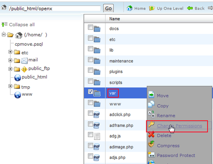Image resolution: width=213 pixels, height=164 pixels.
Task: Click the green Back arrow icon
Action: pyautogui.click(x=190, y=8)
